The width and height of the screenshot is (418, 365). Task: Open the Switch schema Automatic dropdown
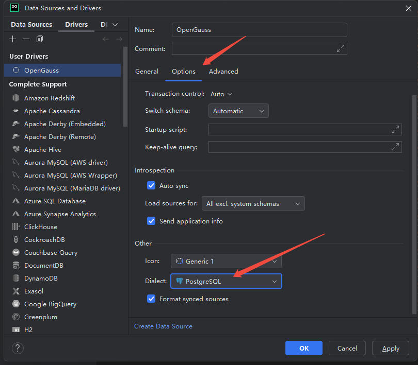pos(238,111)
